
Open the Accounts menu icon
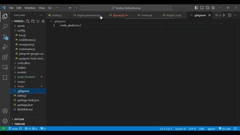point(5,111)
